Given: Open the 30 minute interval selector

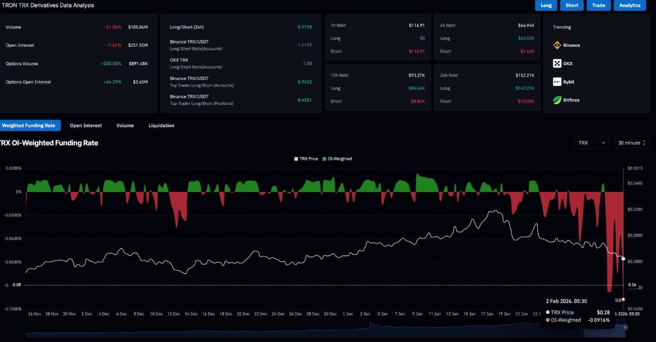Looking at the screenshot, I should (x=632, y=142).
